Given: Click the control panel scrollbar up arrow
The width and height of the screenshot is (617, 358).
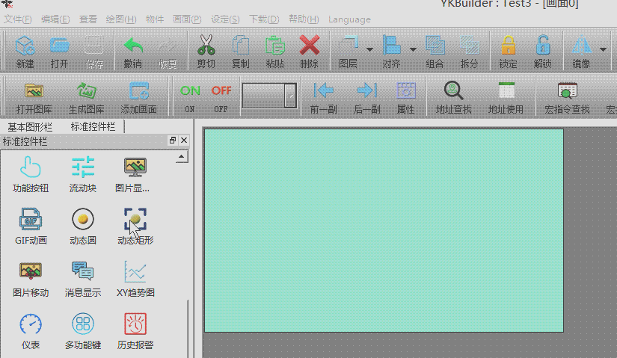Looking at the screenshot, I should (181, 157).
